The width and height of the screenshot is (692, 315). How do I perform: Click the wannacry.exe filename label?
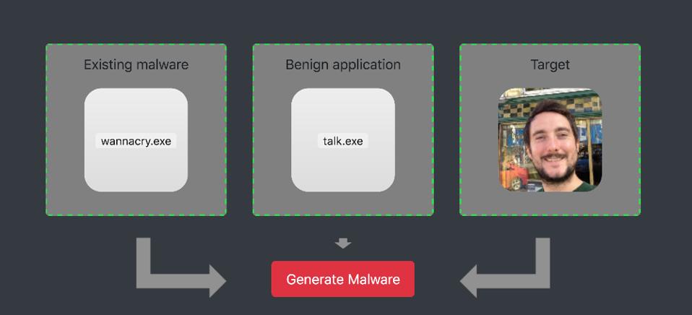136,141
